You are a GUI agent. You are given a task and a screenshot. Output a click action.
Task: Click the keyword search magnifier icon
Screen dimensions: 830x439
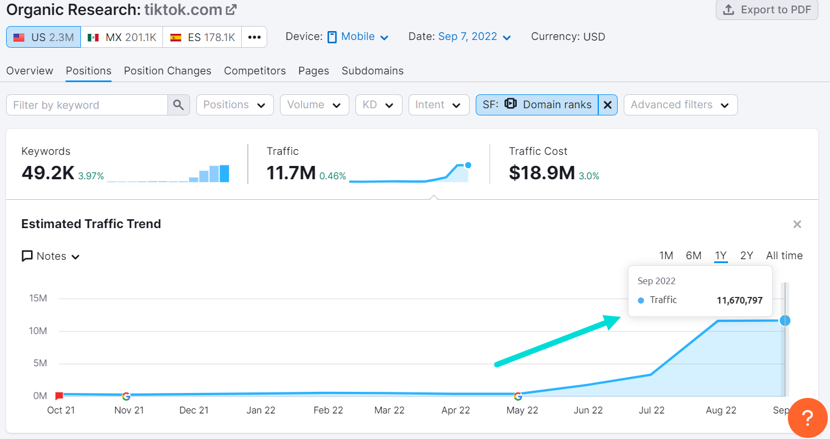click(179, 105)
